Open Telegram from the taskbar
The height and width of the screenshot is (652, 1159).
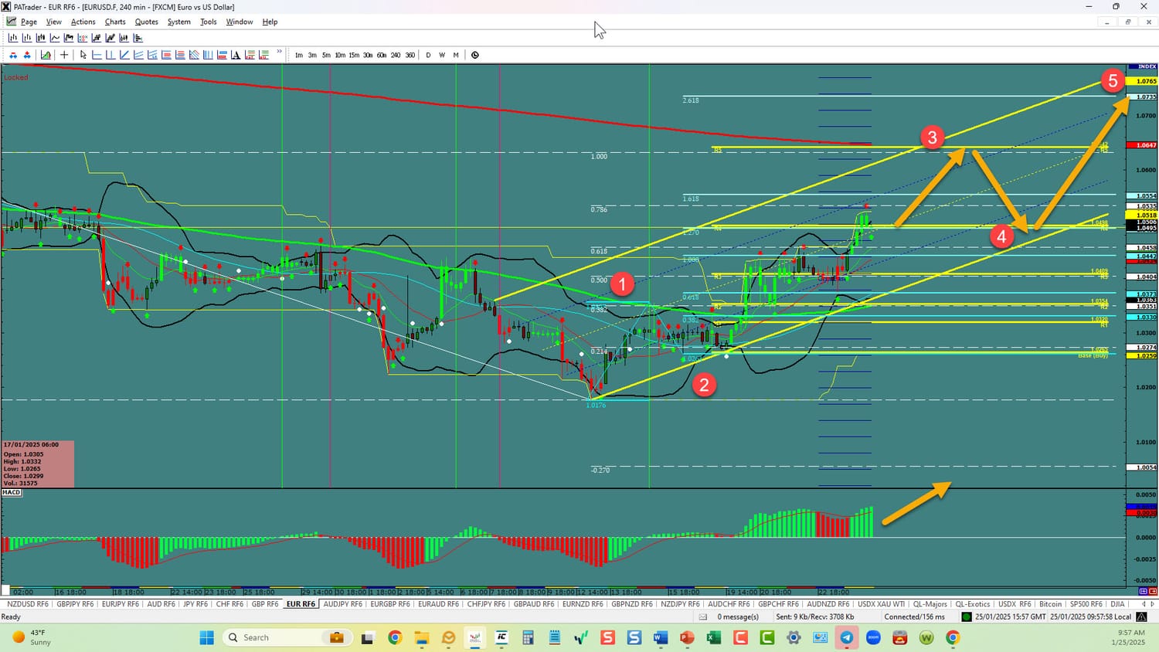tap(847, 637)
